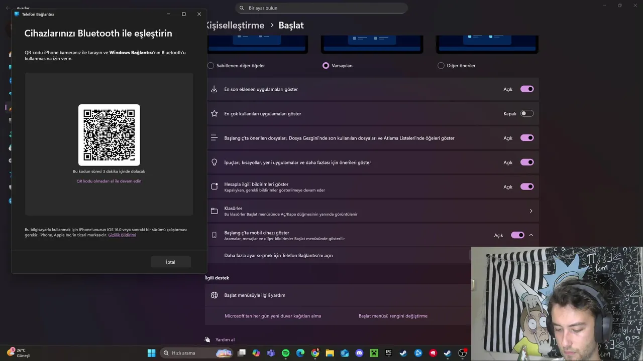This screenshot has height=361, width=643.
Task: Click the star icon beside 'En çok kullanılan uygulamaları göster'
Action: (214, 114)
